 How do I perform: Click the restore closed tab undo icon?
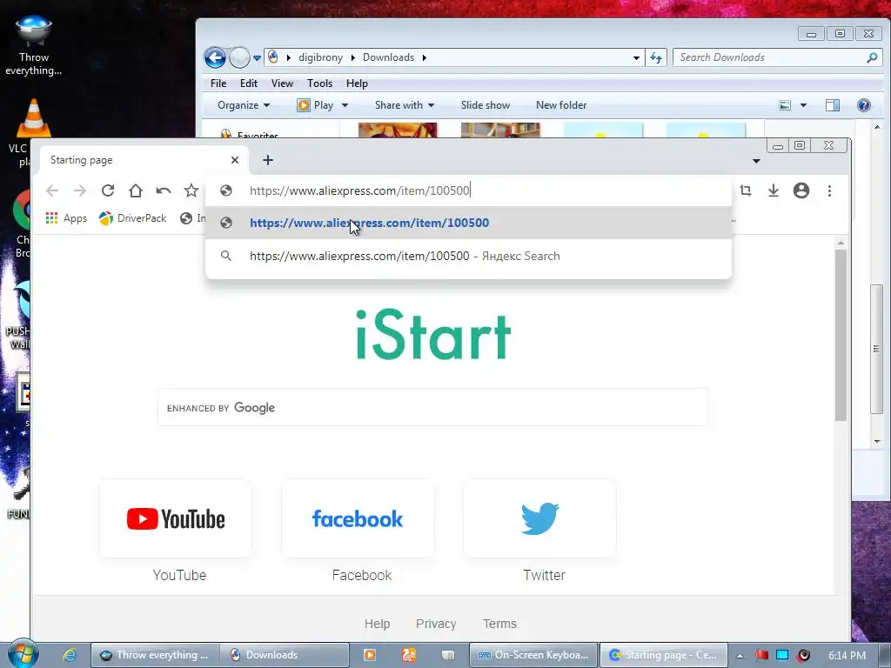point(163,190)
